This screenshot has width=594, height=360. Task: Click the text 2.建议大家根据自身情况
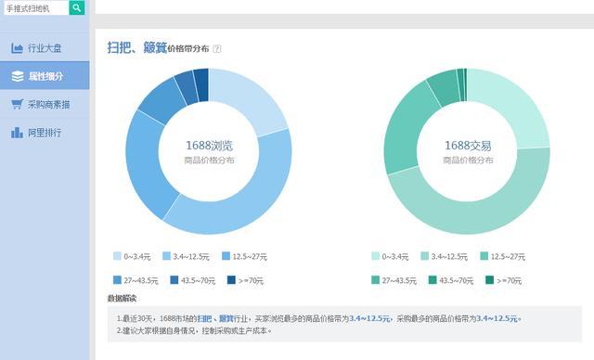coord(159,330)
